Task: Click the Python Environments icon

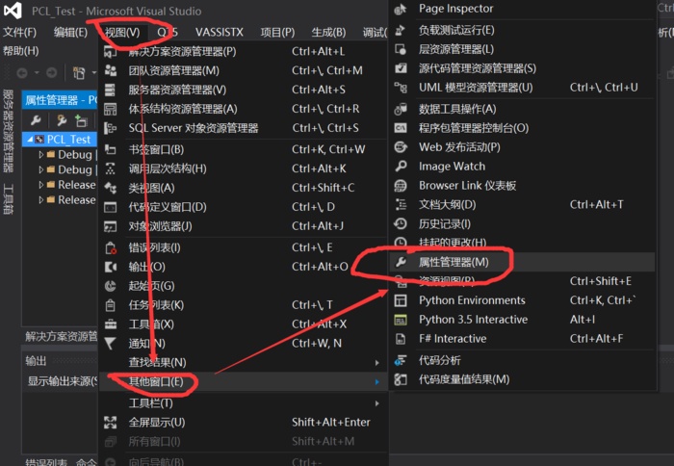Action: pyautogui.click(x=401, y=300)
